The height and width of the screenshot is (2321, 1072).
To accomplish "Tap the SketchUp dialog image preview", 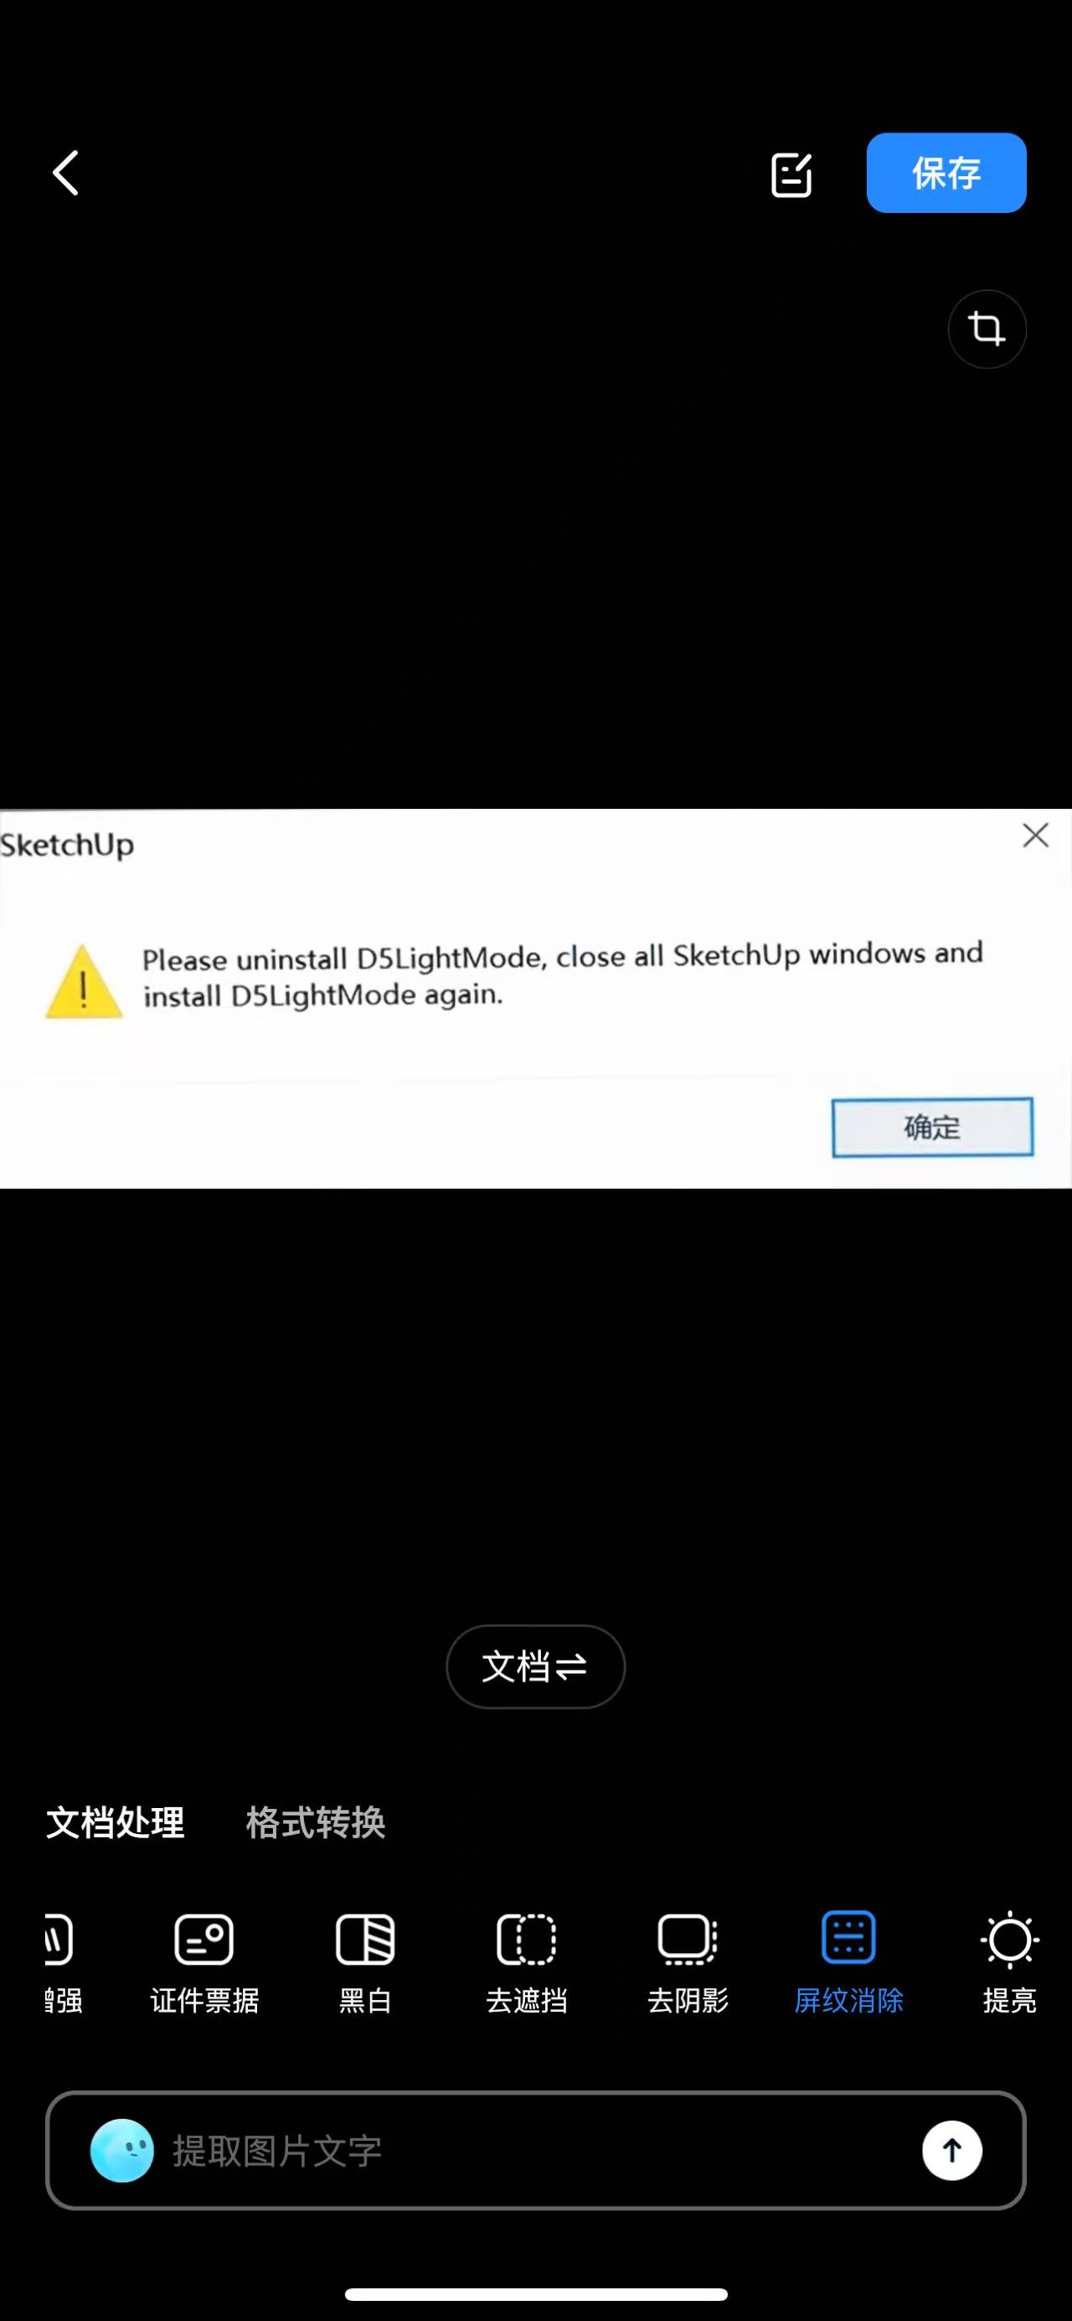I will [535, 998].
